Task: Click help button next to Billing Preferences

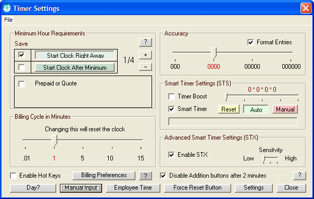Action: click(145, 176)
